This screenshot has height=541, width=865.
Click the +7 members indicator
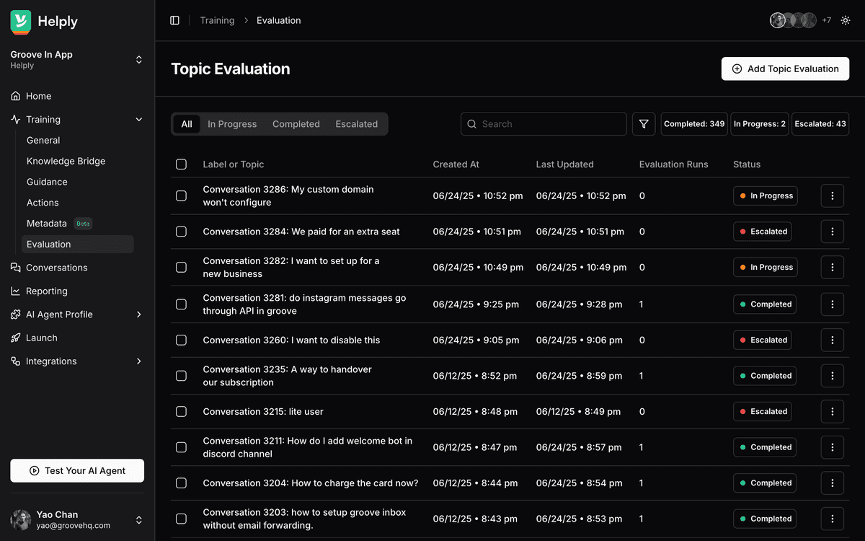point(827,20)
